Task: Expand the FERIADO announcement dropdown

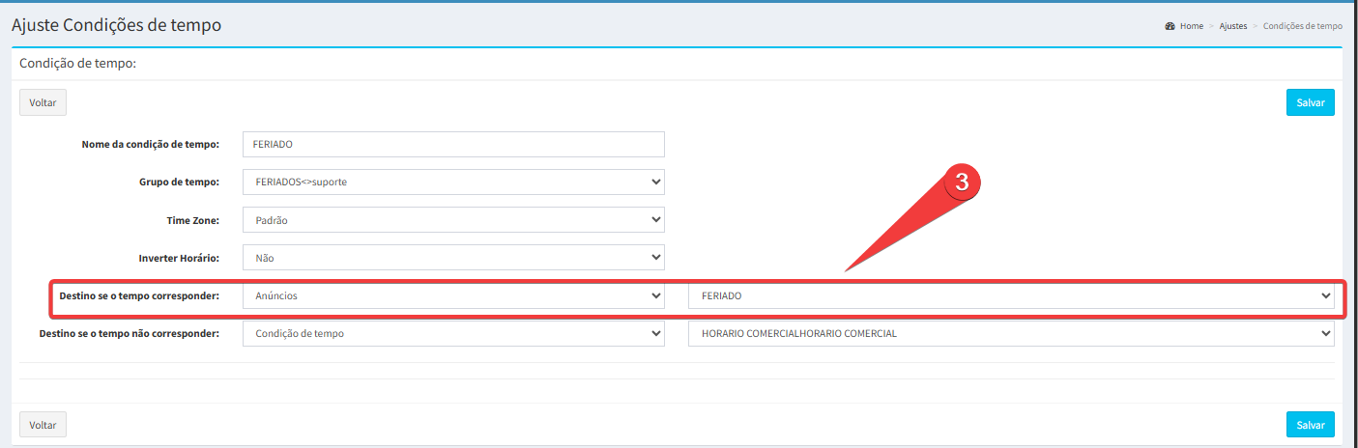Action: [1010, 295]
